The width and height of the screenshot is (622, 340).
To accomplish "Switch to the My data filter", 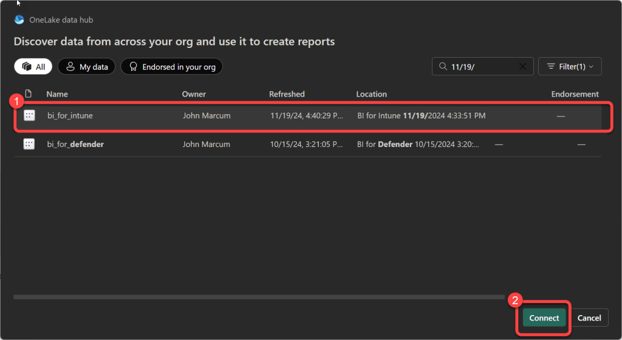I will pyautogui.click(x=86, y=67).
